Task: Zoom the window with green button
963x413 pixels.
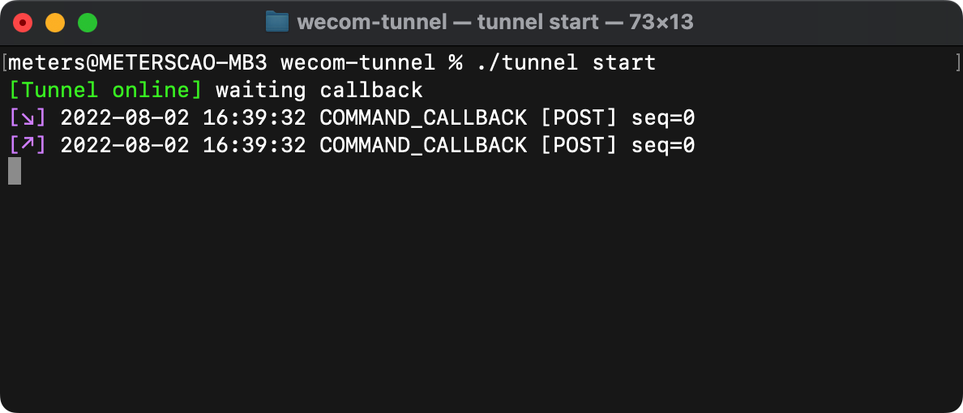Action: coord(88,23)
